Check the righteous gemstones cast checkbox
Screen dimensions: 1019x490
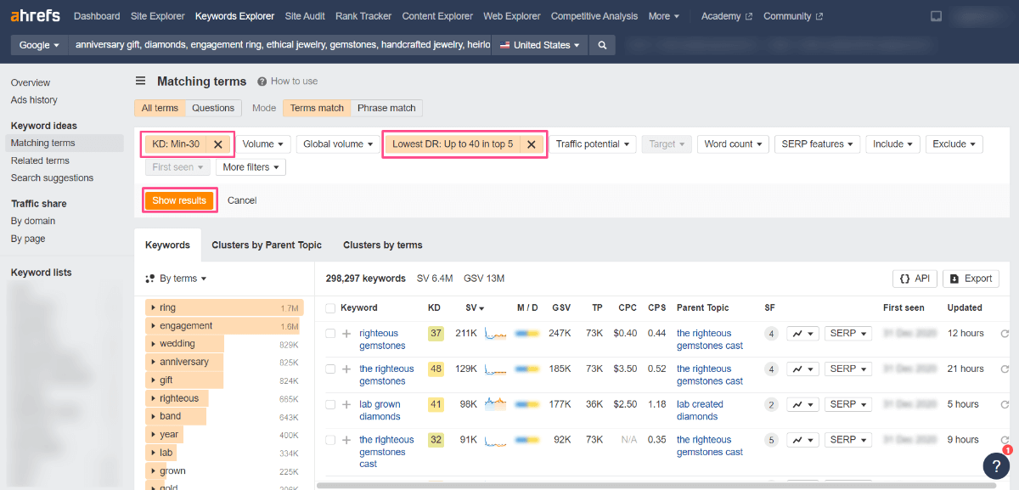click(x=330, y=440)
